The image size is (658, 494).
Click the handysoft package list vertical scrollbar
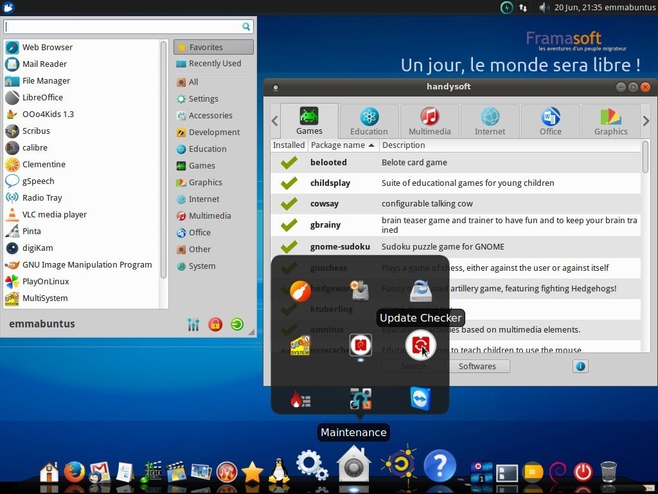pyautogui.click(x=645, y=157)
